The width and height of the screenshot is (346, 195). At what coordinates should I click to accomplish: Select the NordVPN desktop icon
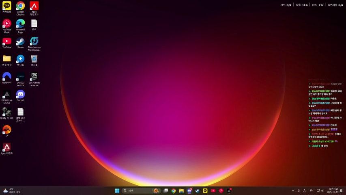(x=7, y=76)
